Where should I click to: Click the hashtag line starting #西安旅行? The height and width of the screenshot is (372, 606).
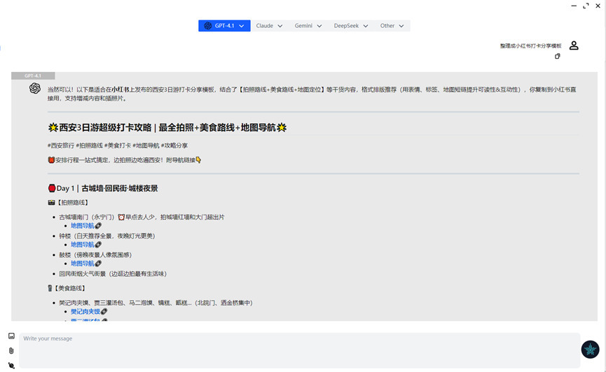118,145
